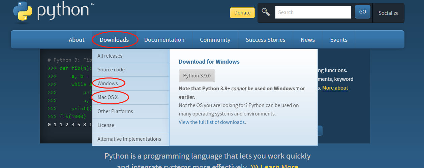Go to Success Stories section

pos(265,40)
